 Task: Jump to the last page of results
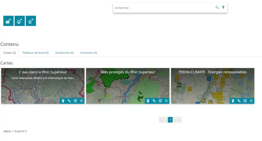coord(179,120)
